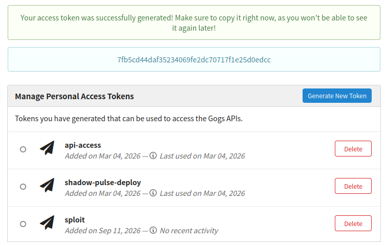Generate a new access token
The image size is (385, 246).
337,96
